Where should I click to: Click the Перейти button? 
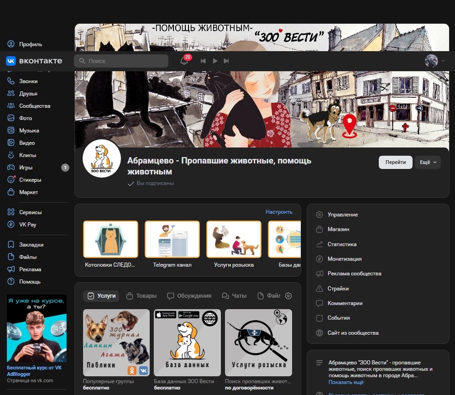(x=396, y=162)
